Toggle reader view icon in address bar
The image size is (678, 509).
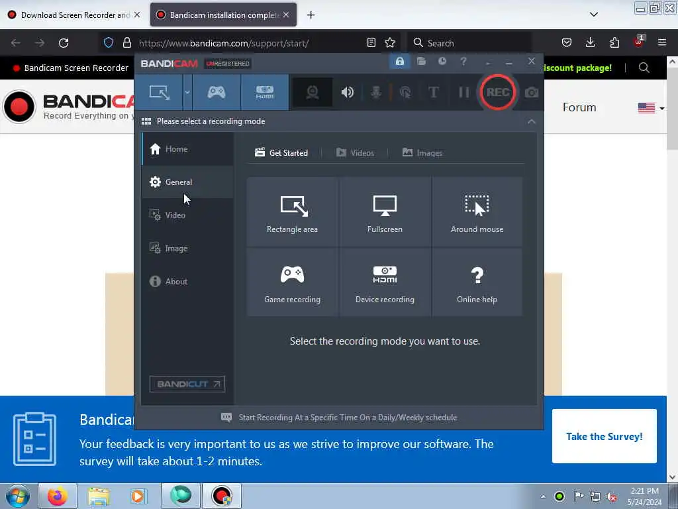(371, 43)
